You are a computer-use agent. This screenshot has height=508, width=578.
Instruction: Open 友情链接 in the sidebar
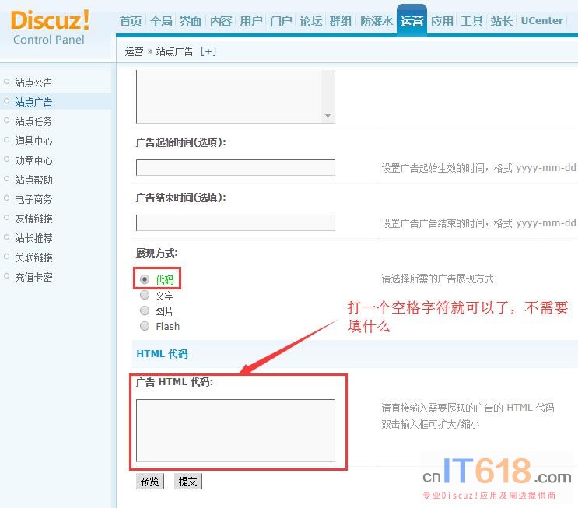(33, 219)
